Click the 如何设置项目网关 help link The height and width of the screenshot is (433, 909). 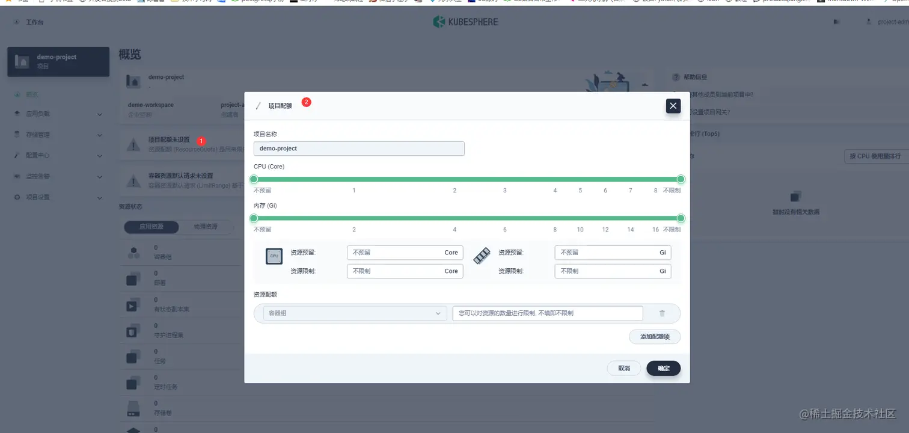[711, 112]
